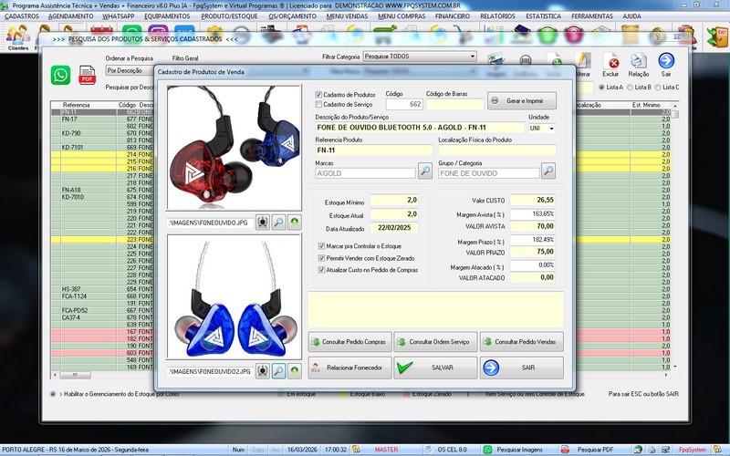Click the Clientes toolbar icon
Screen dimensions: 730x456
(18, 36)
